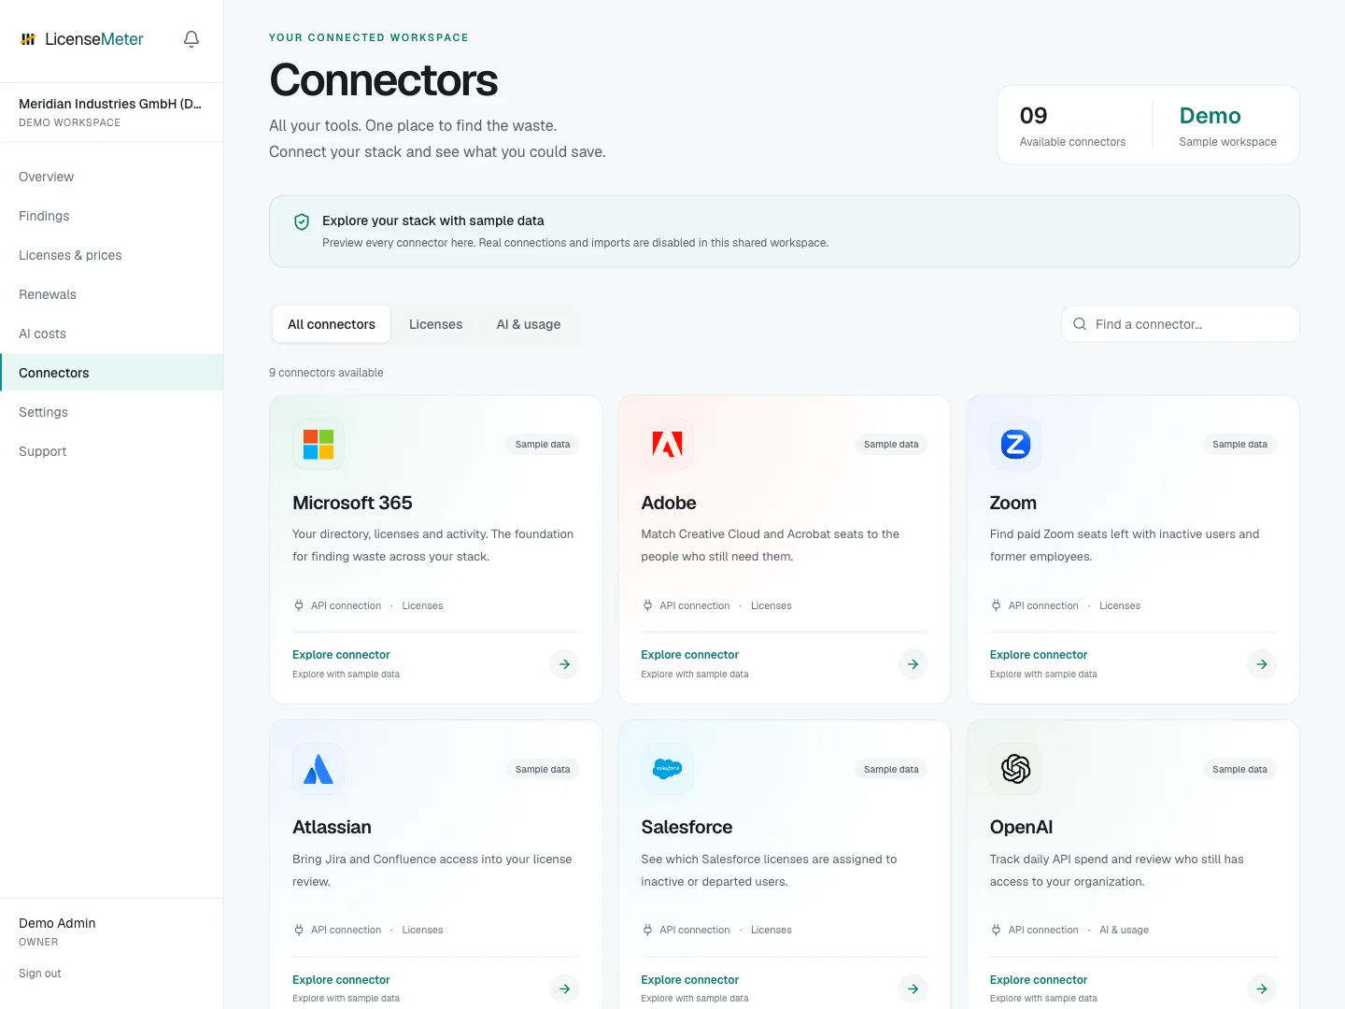The image size is (1345, 1009).
Task: Click Sample data badge on Adobe card
Action: (x=891, y=445)
